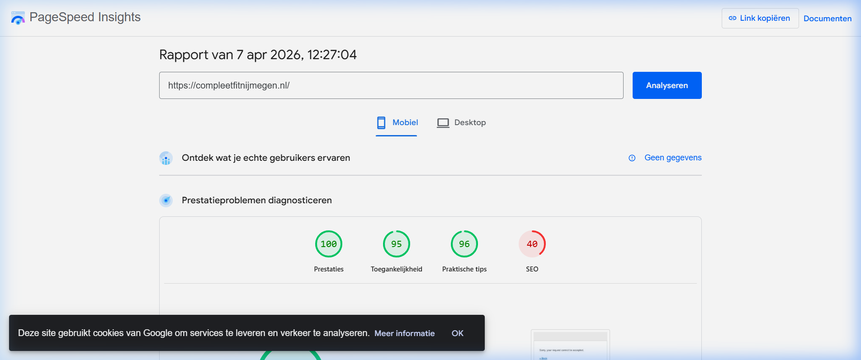861x360 pixels.
Task: Open the Toegankelijkheid score gauge 95
Action: point(397,244)
